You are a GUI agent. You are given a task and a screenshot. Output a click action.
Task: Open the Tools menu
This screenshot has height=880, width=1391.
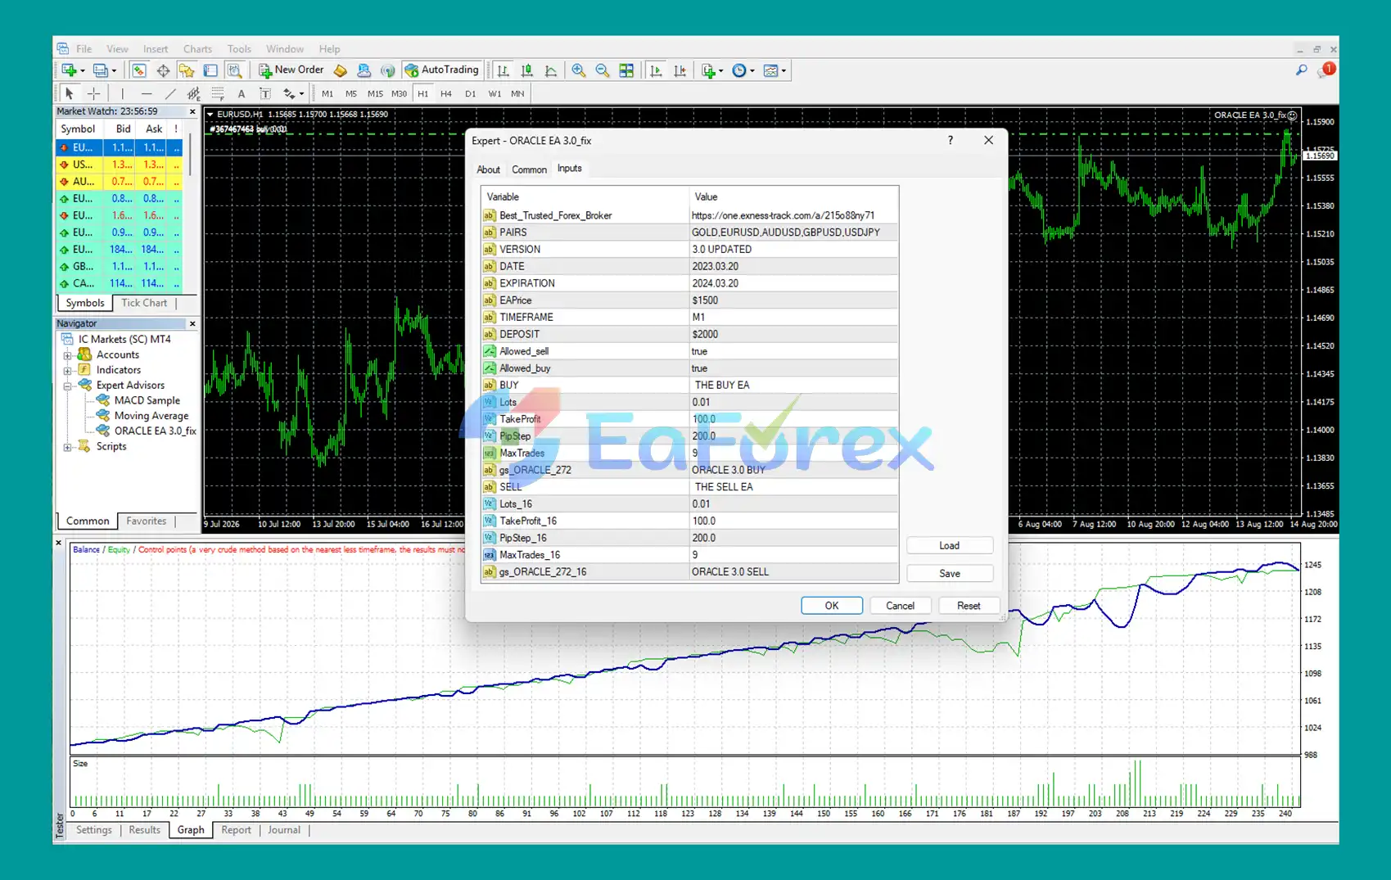(x=239, y=49)
